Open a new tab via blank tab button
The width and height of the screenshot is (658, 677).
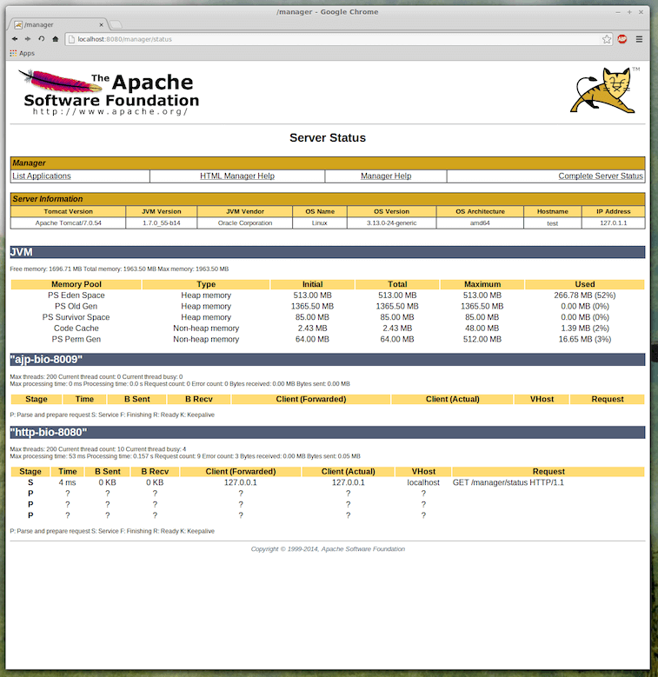pyautogui.click(x=116, y=24)
